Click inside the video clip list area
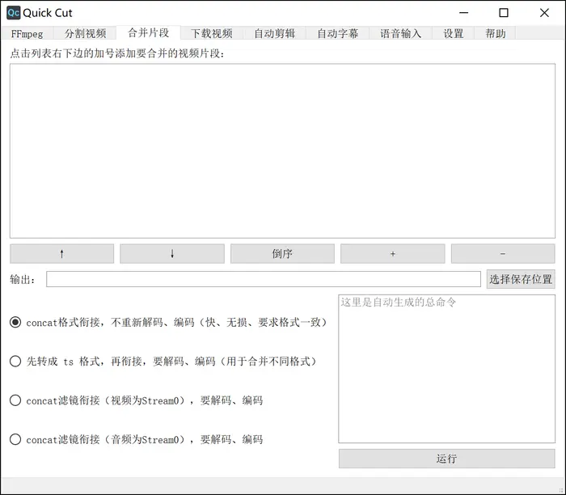The height and width of the screenshot is (495, 566). coord(282,151)
